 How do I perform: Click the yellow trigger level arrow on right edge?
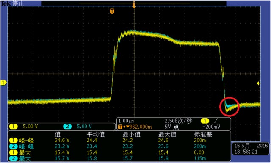click(258, 83)
